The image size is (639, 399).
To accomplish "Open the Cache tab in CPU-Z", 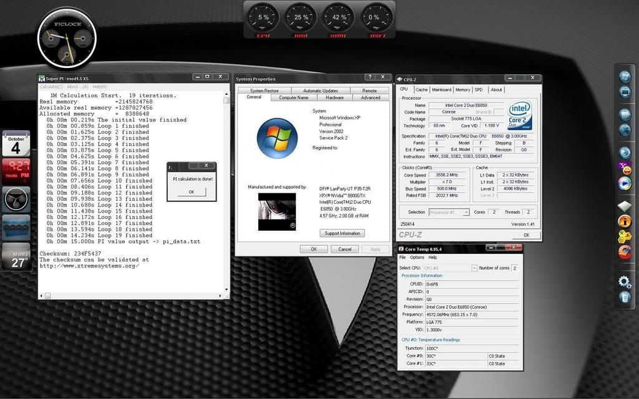I will (x=421, y=90).
